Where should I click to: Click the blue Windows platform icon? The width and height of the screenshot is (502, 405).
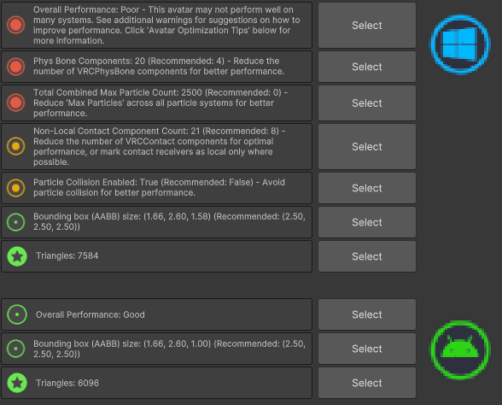tap(459, 44)
